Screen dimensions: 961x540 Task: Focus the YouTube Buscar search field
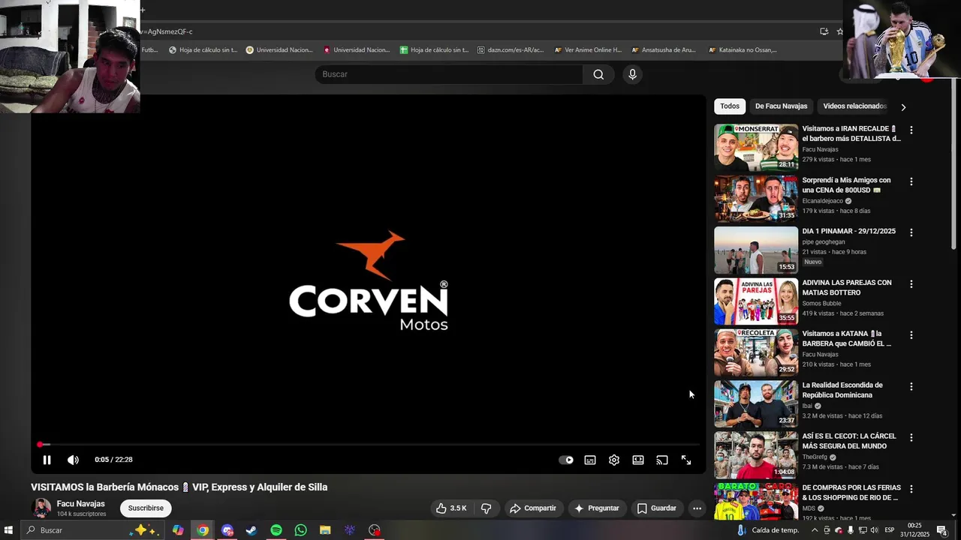[x=449, y=74]
